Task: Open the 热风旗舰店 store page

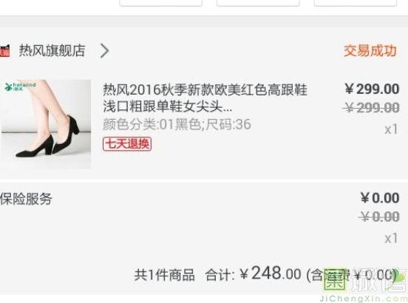Action: 52,50
